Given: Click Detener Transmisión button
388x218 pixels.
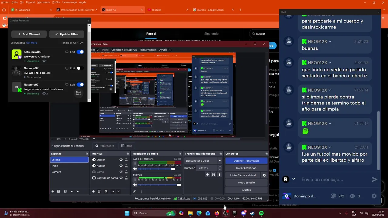Looking at the screenshot, I should [x=246, y=161].
